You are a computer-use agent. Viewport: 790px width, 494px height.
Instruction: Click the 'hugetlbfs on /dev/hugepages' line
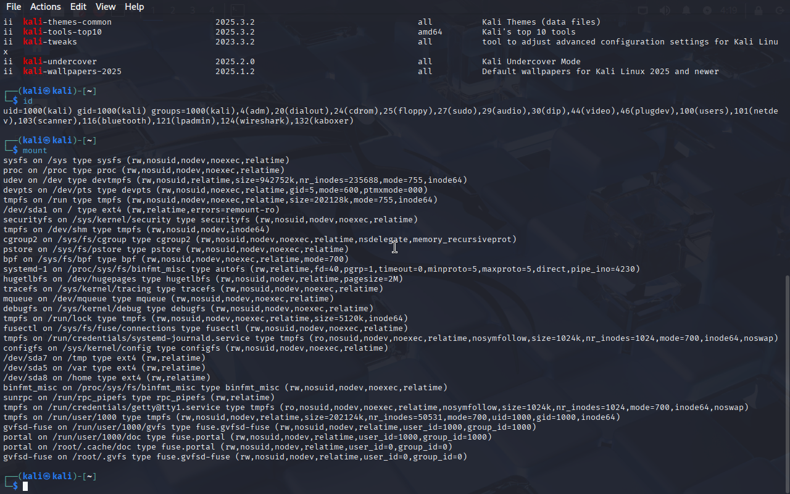pos(203,279)
